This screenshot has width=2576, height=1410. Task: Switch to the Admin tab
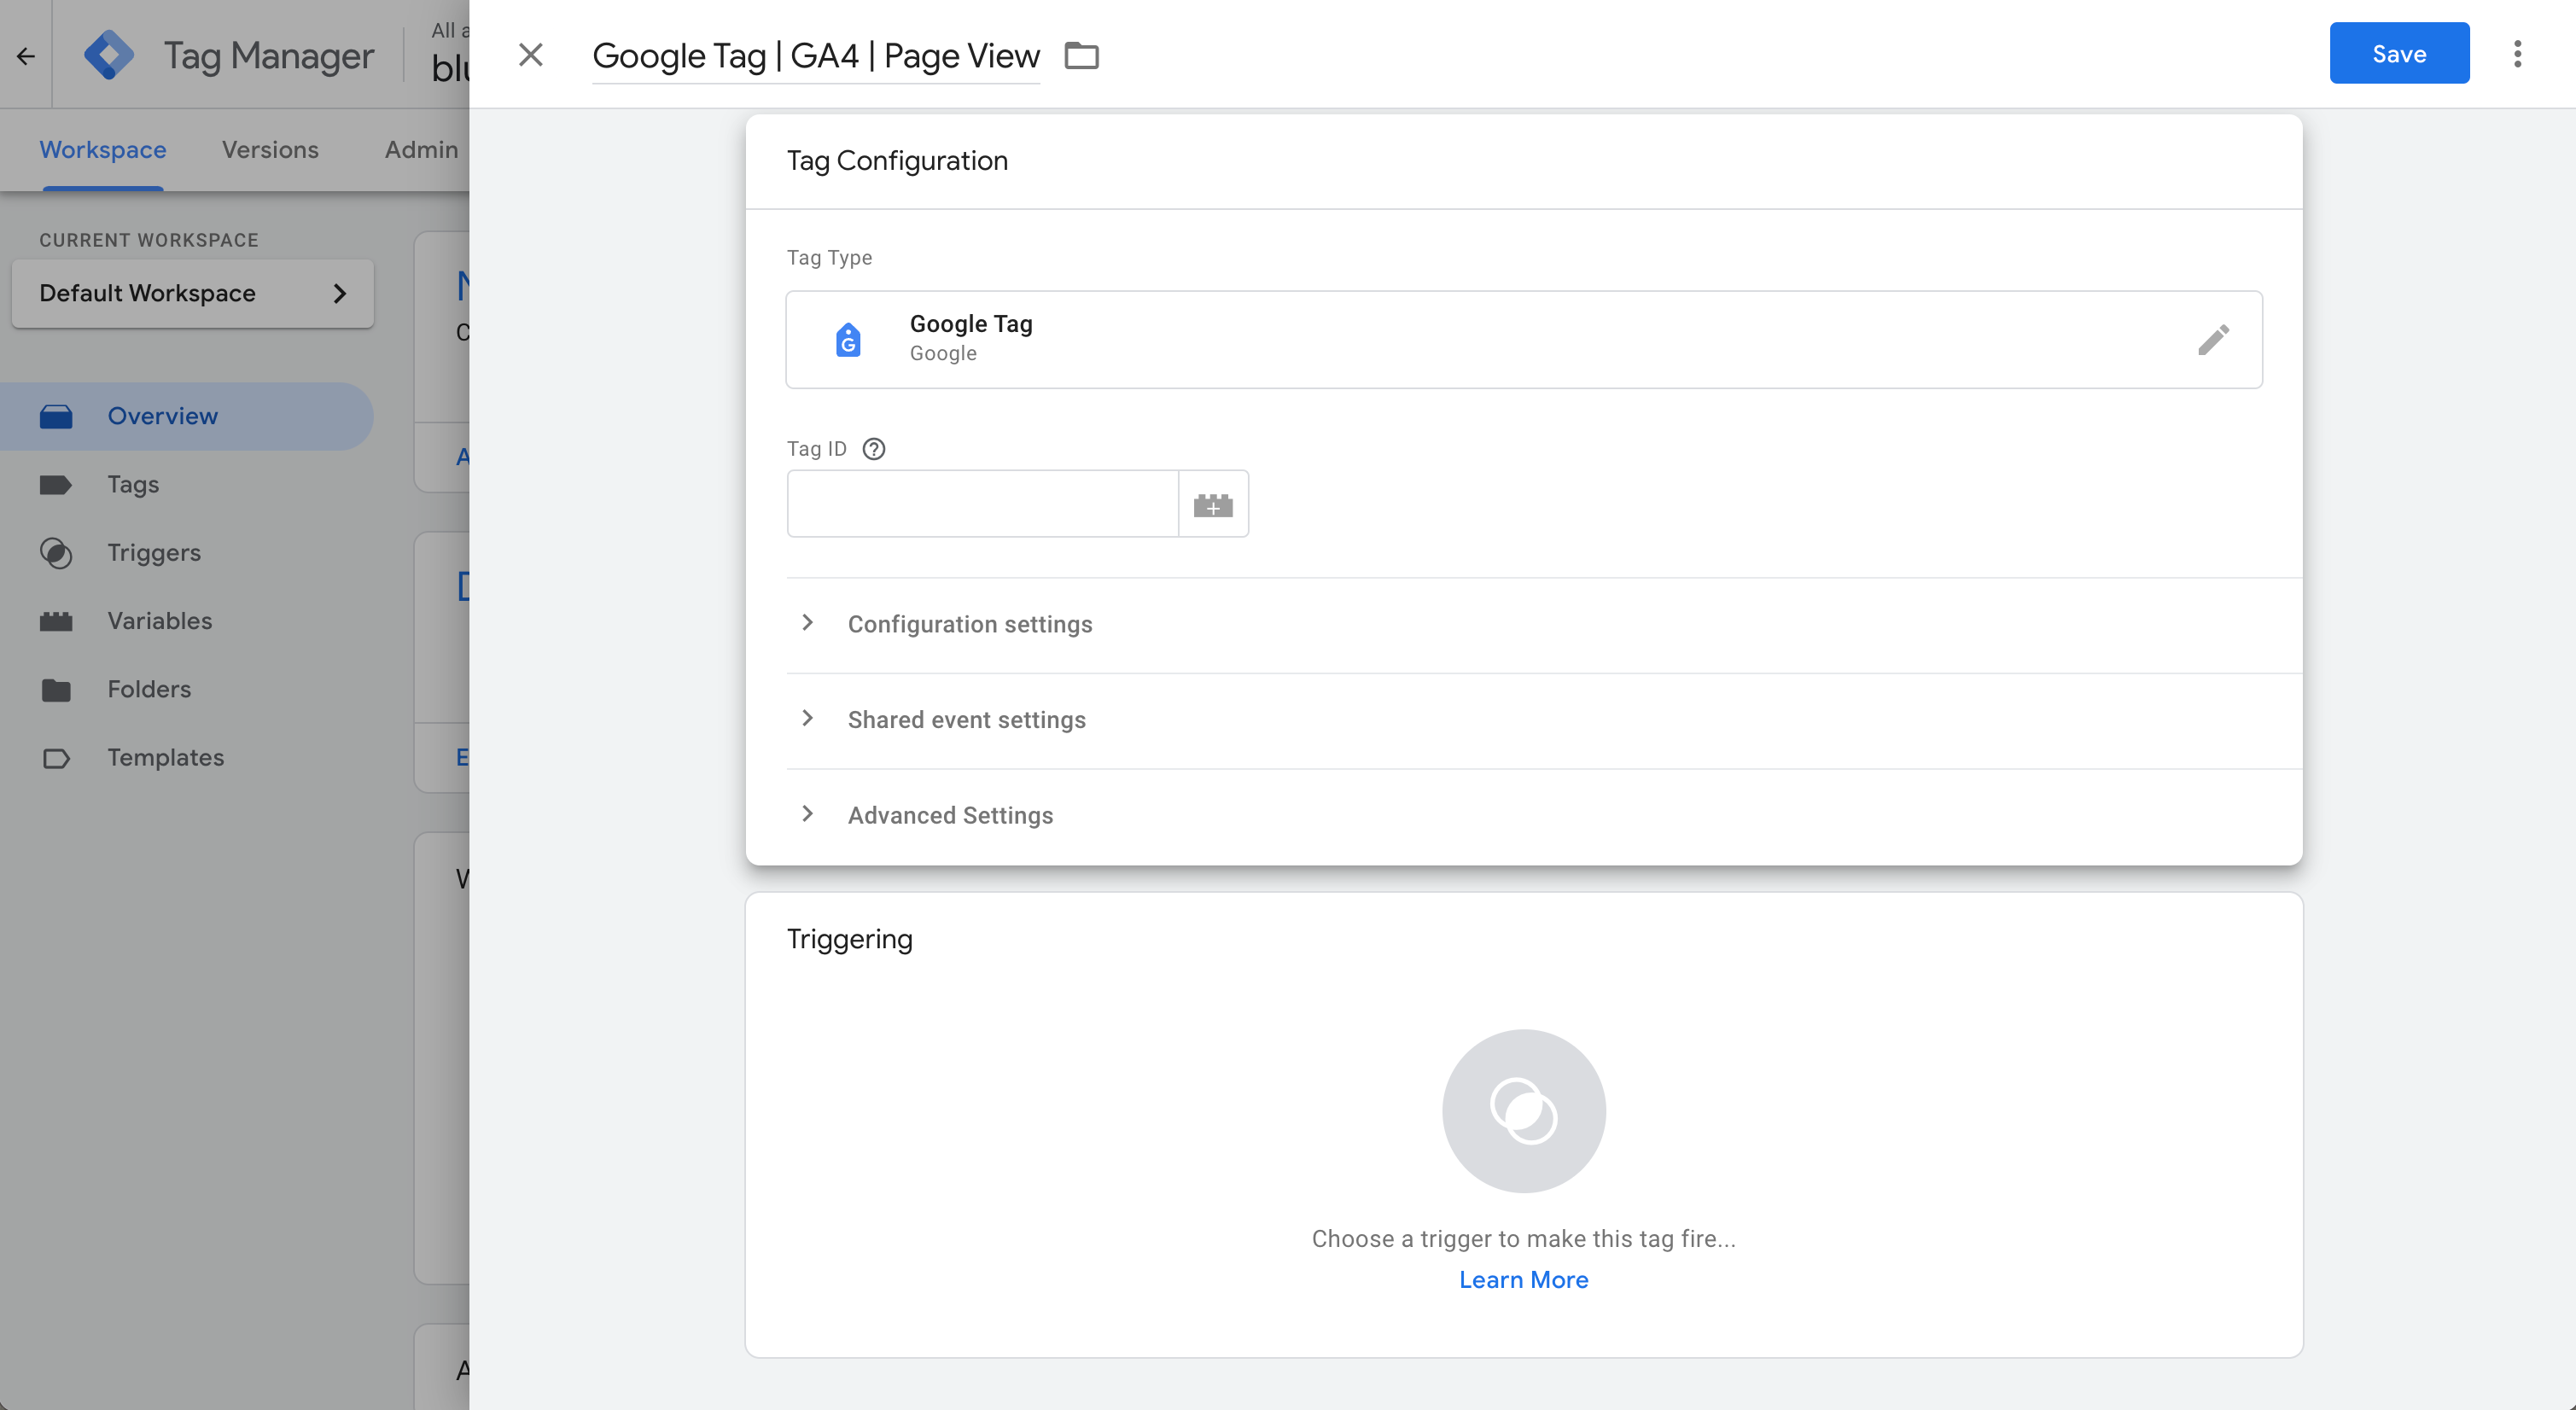(421, 150)
